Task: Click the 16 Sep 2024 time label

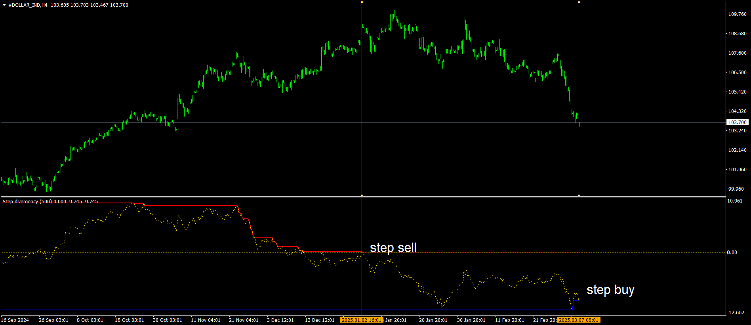Action: pos(15,320)
